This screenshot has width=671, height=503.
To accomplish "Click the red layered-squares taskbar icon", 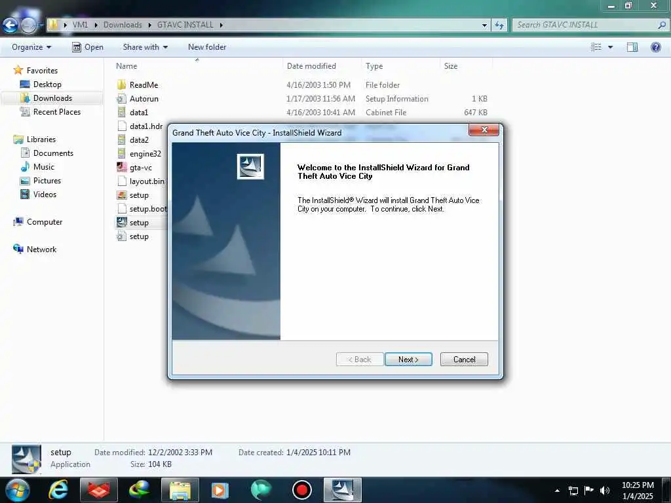I will [98, 490].
